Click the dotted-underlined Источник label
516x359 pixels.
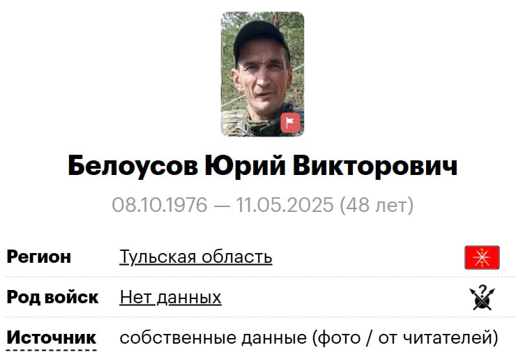52,337
